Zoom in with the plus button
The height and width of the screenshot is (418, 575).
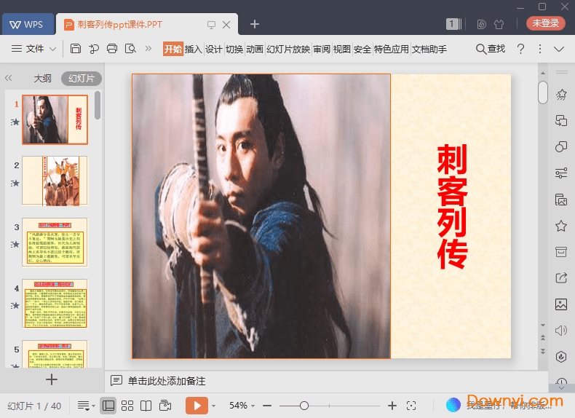click(392, 406)
